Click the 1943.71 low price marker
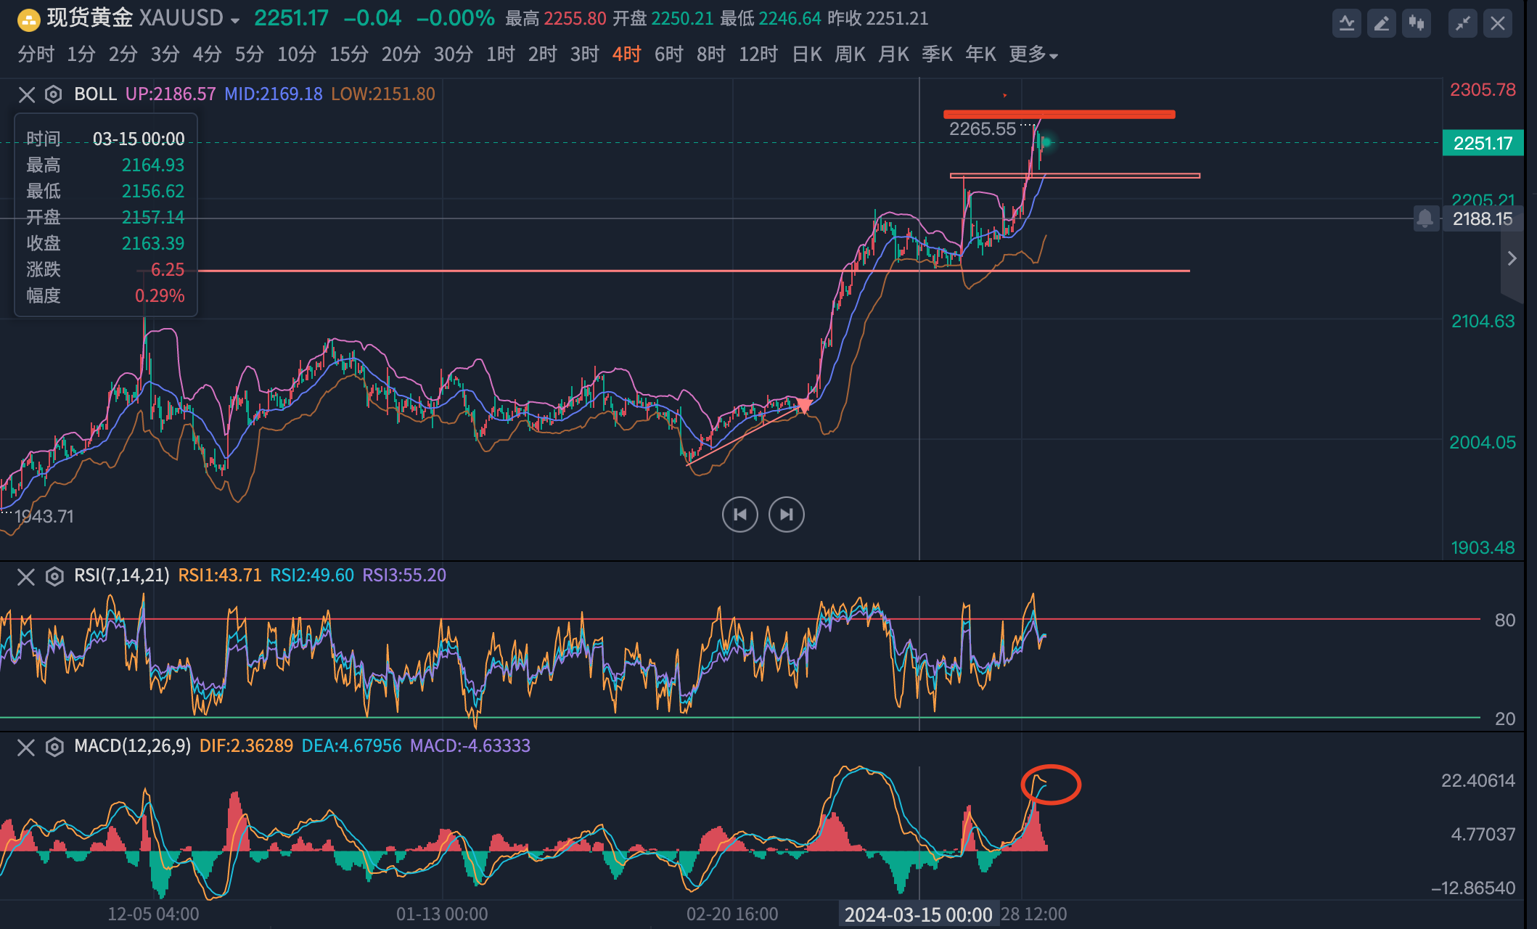Viewport: 1537px width, 929px height. coord(44,517)
